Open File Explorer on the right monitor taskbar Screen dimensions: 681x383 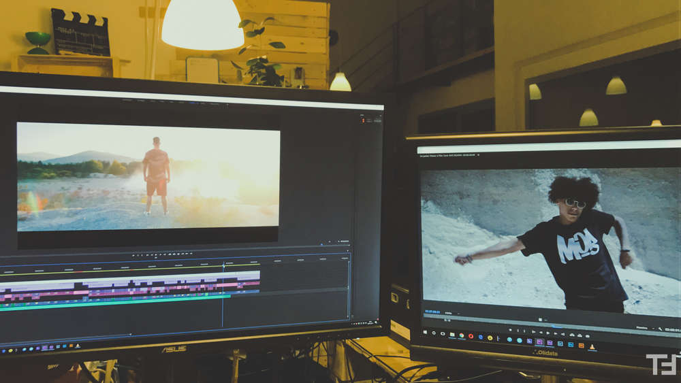[452, 335]
